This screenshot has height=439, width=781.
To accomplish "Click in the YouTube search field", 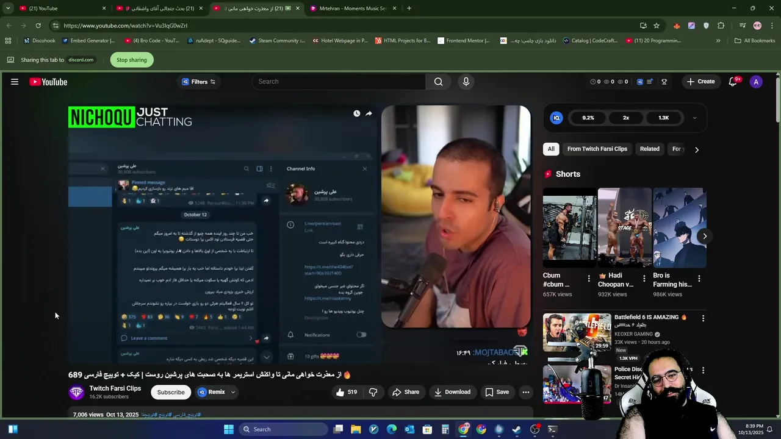I will tap(339, 82).
